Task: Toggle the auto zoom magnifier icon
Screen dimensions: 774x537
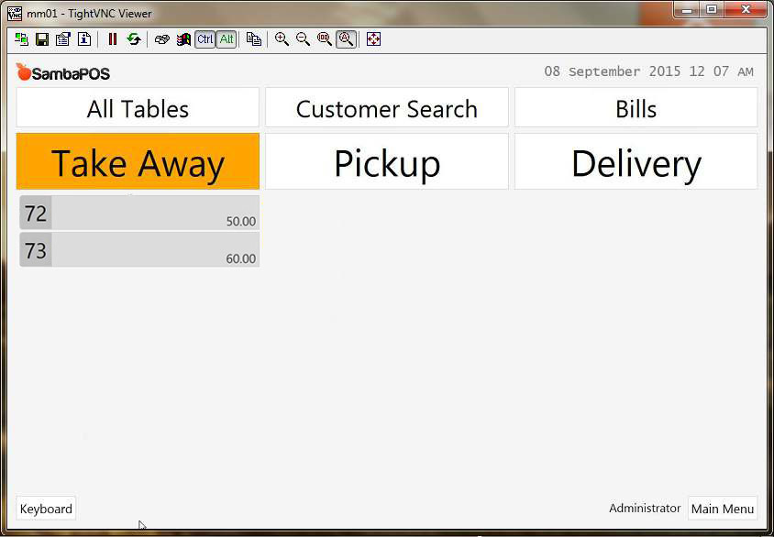Action: 347,39
